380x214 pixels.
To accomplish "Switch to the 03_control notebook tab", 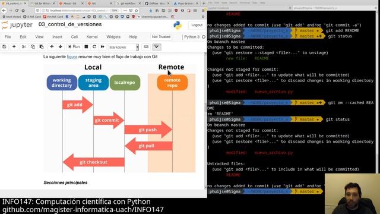I will (14, 4).
